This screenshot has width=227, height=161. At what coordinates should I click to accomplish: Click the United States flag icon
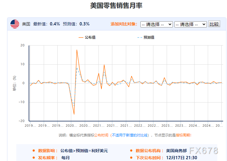coord(15,24)
